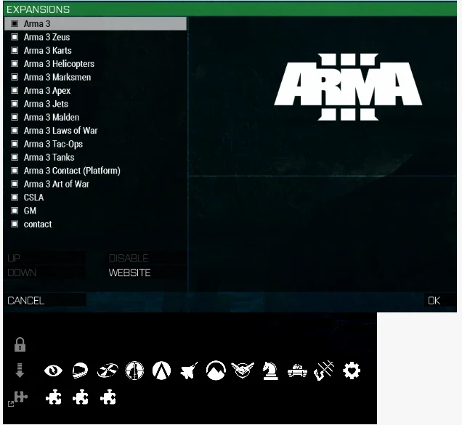Confirm with the OK button
Screen dimensions: 462x425
coord(440,301)
